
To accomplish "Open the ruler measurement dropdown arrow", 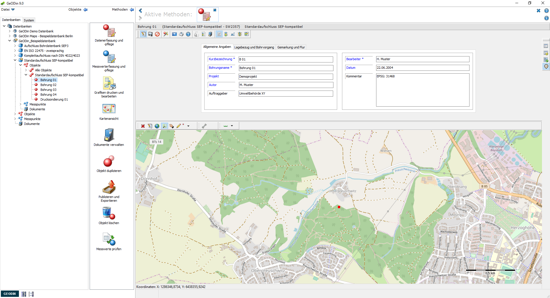I will pyautogui.click(x=232, y=126).
